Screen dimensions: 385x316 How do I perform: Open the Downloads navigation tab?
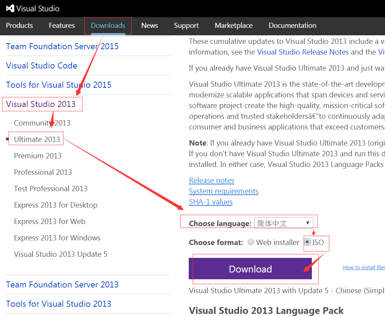pyautogui.click(x=108, y=25)
